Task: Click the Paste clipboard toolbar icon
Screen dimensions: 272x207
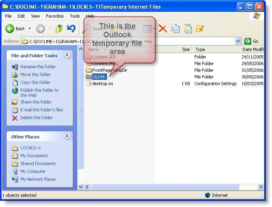Action: pos(188,29)
